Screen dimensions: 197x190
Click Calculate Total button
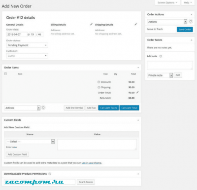[x=129, y=108]
